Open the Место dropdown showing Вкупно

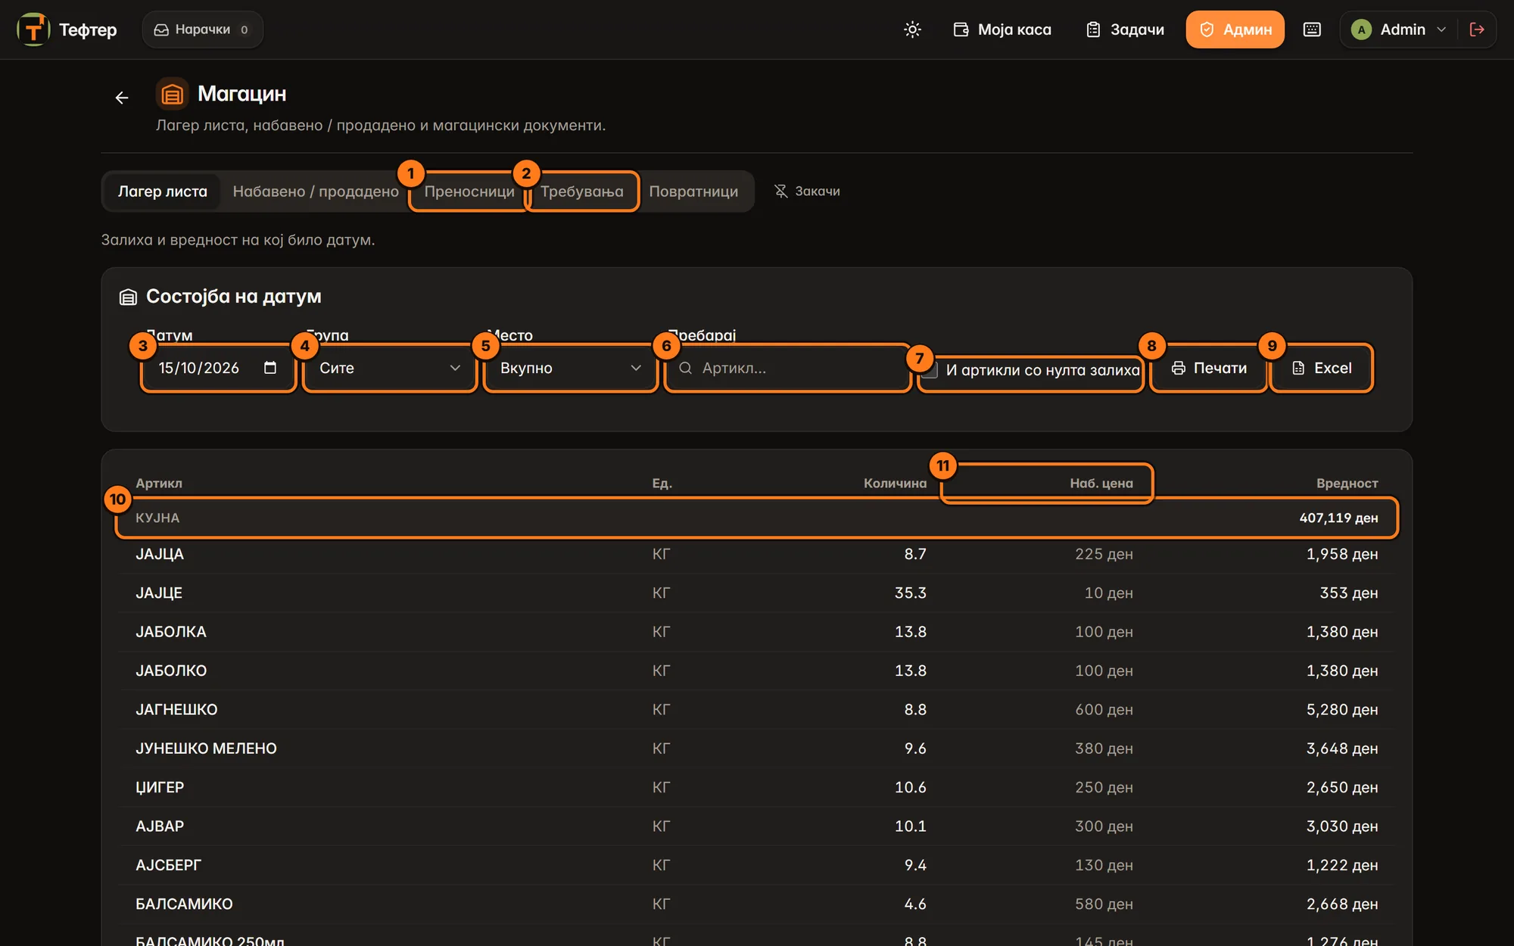[570, 368]
